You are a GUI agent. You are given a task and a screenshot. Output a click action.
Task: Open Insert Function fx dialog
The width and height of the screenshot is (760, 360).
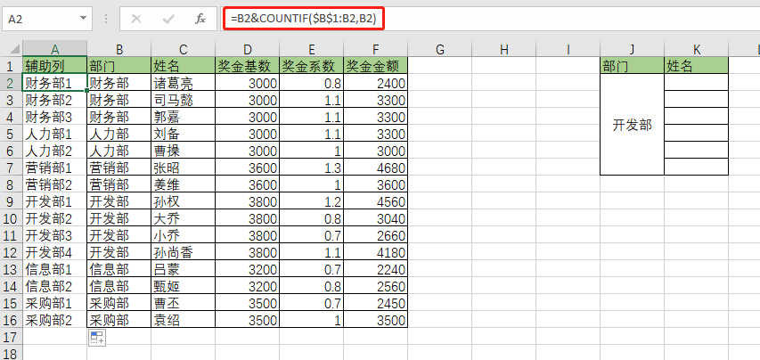200,19
